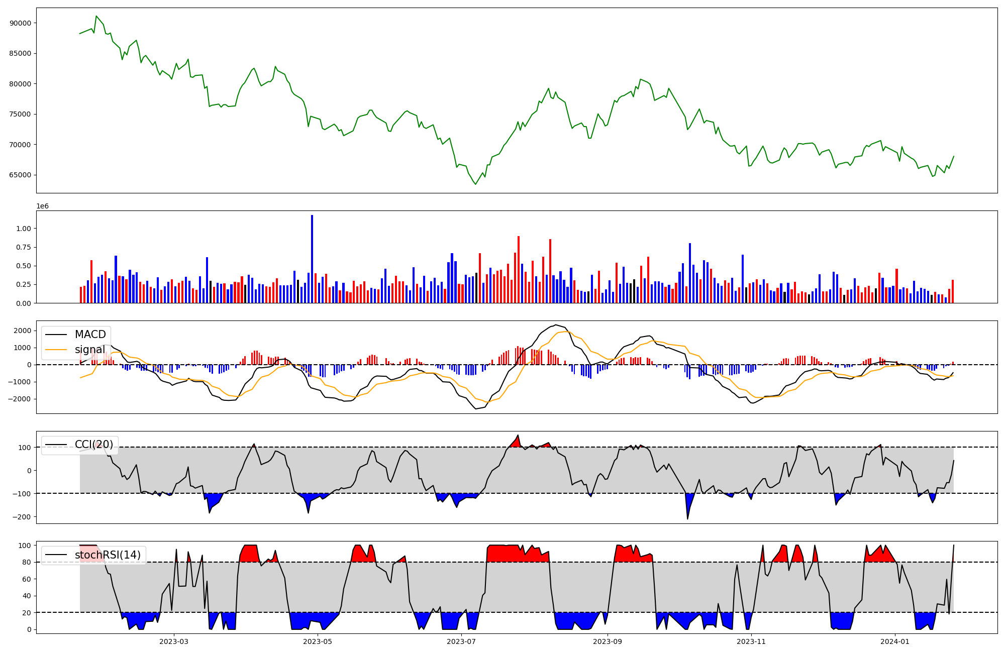Click the 2023-05 x-axis date label
The height and width of the screenshot is (653, 1005).
point(318,641)
